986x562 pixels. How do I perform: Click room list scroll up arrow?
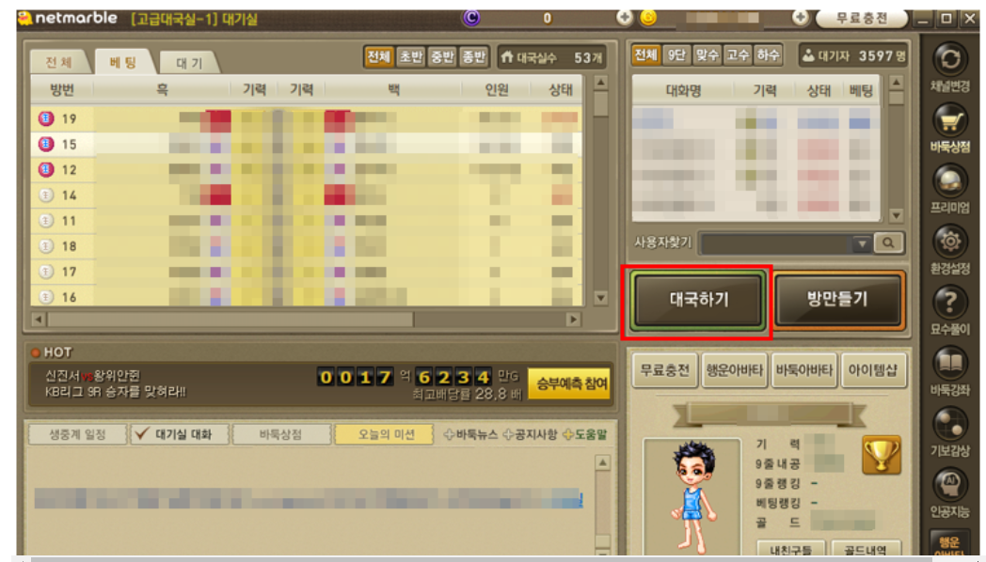click(x=600, y=83)
